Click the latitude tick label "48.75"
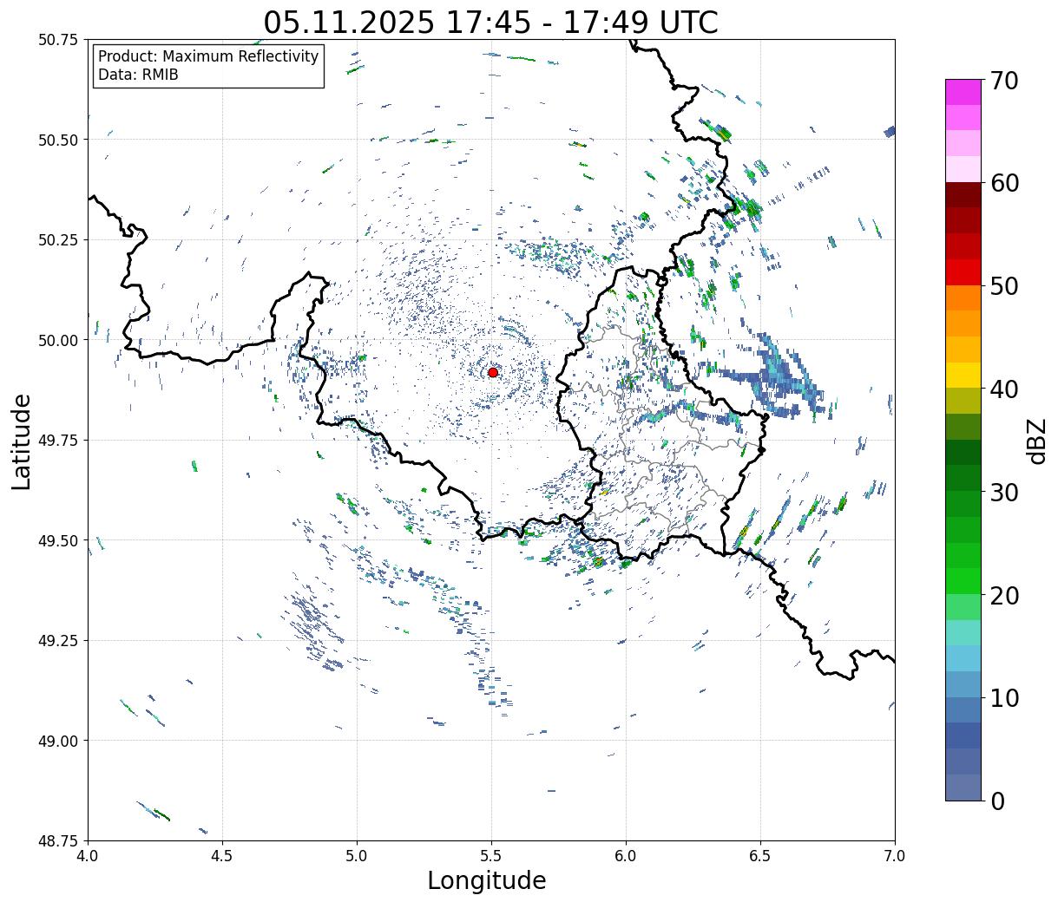Screen dimensions: 1058x902 click(57, 840)
